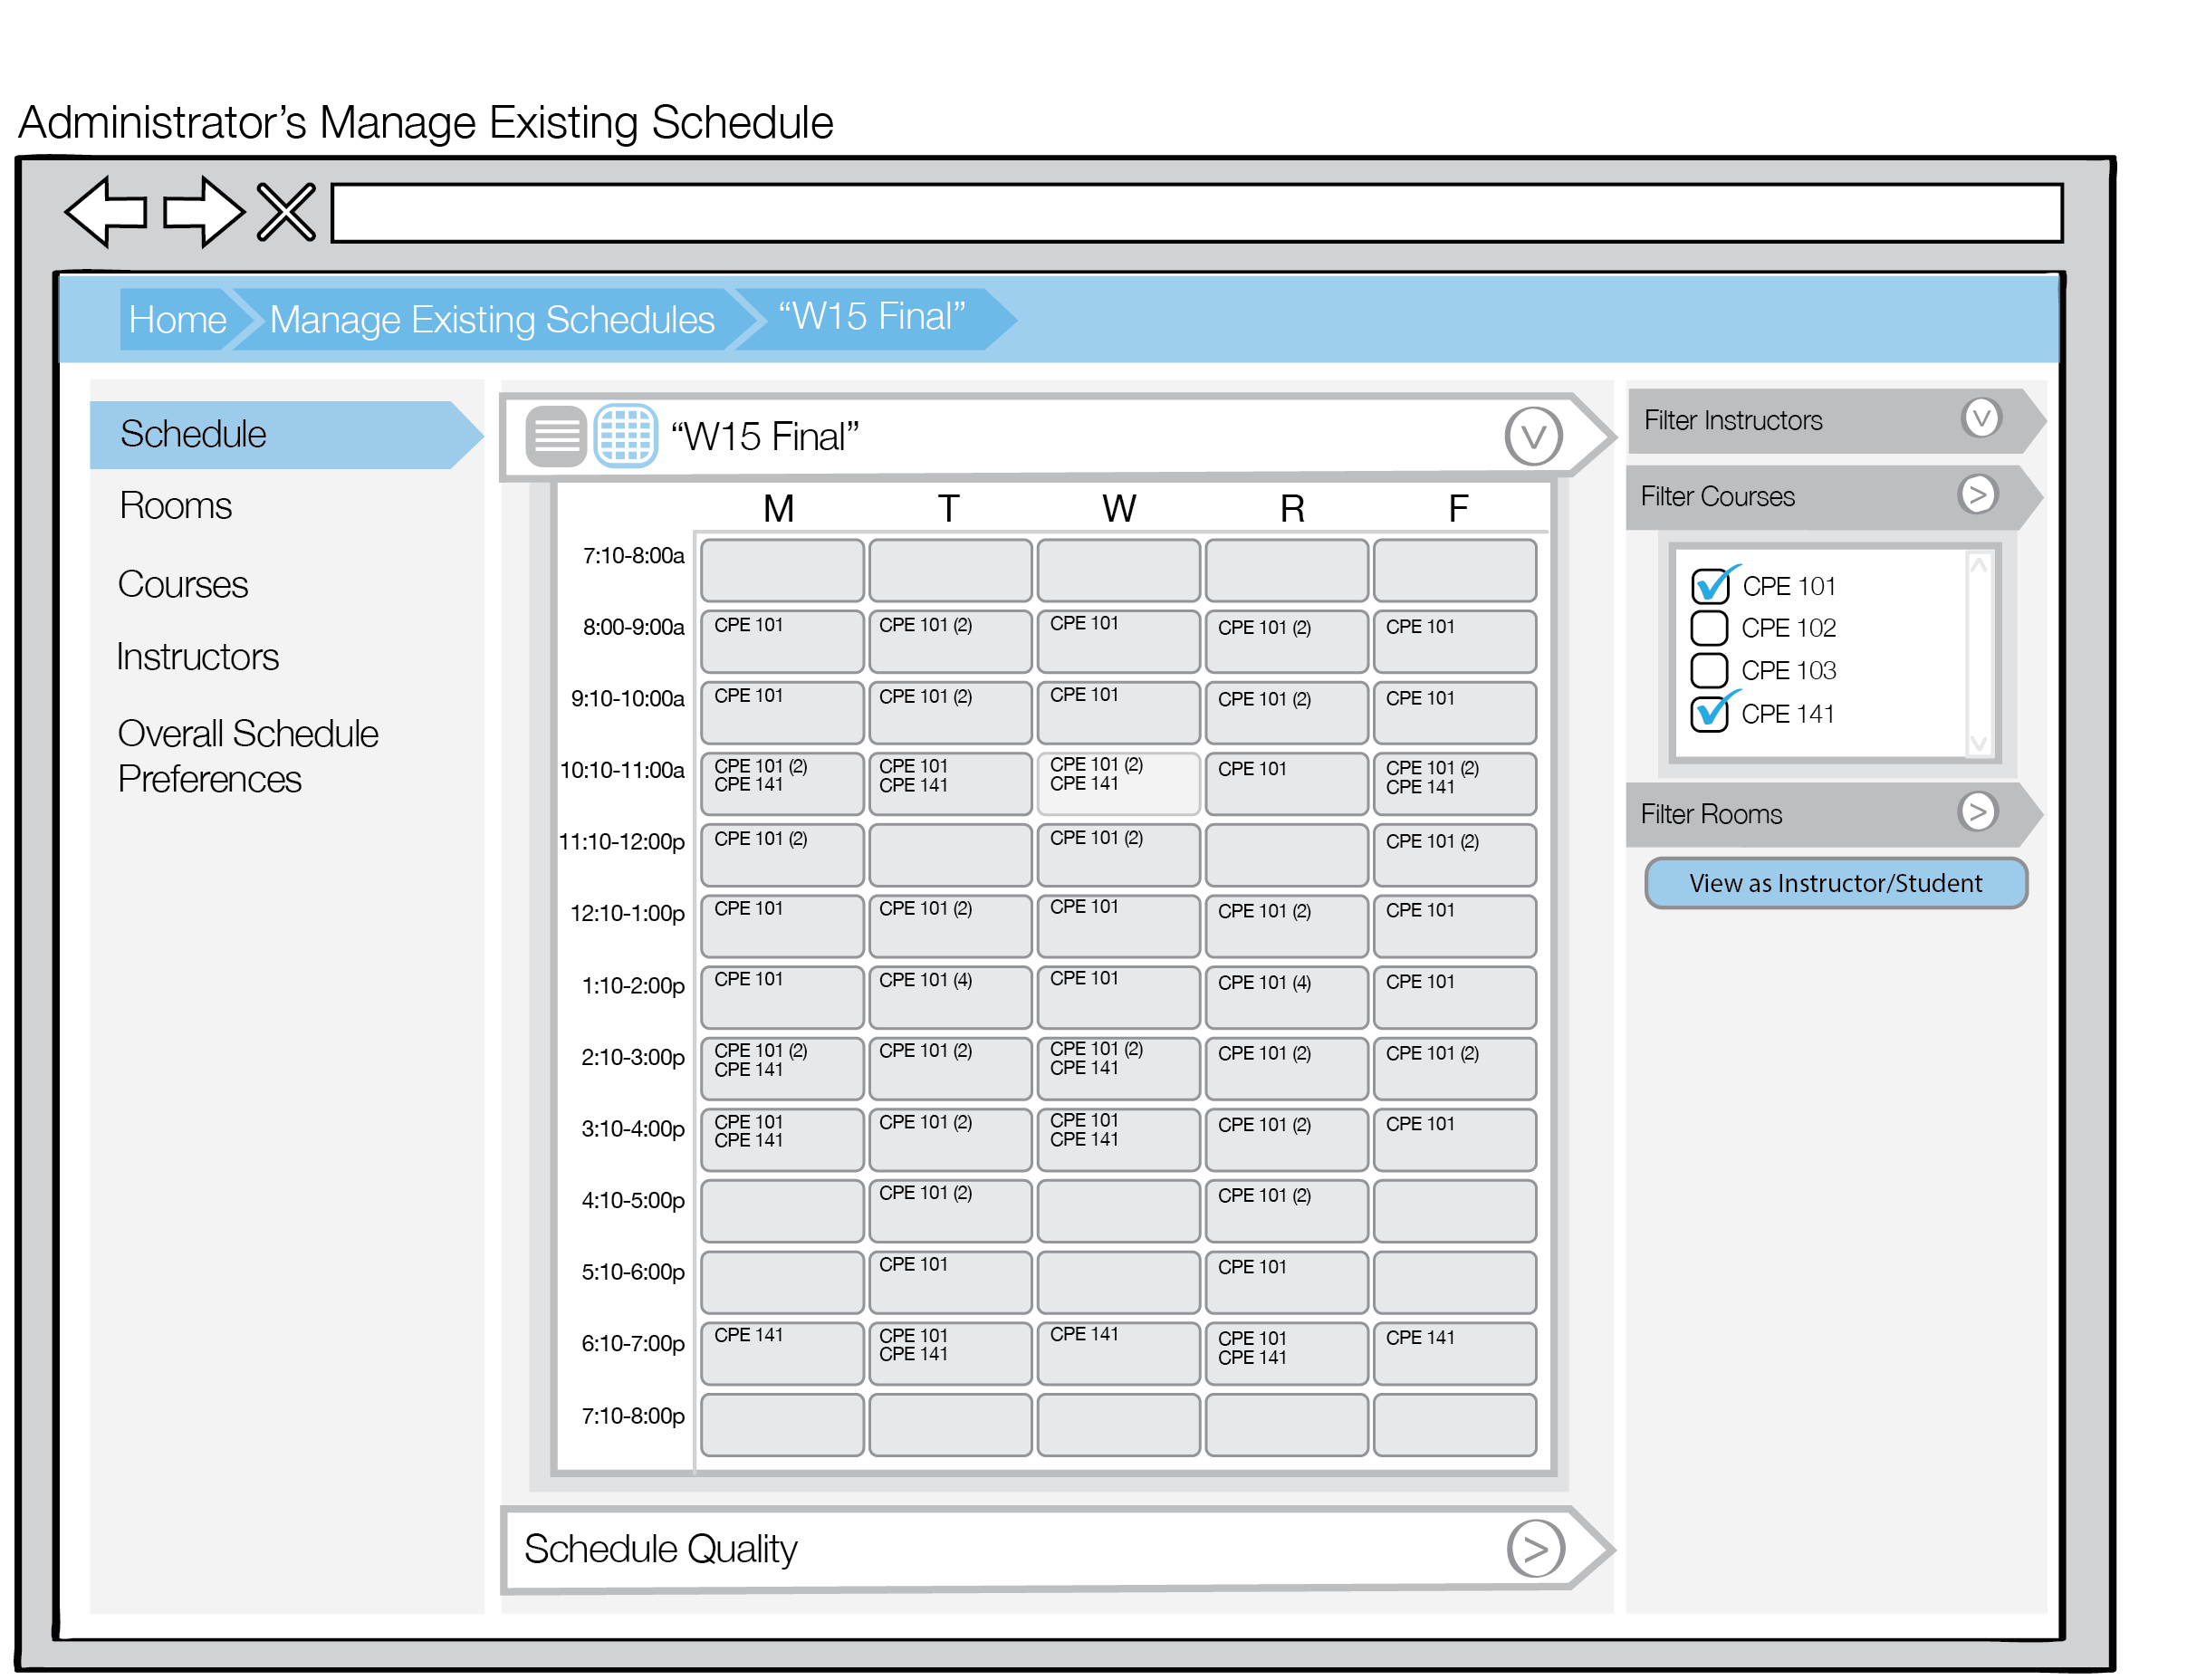Click the 12:10-1:00p time label
The width and height of the screenshot is (2206, 1680).
click(x=627, y=913)
